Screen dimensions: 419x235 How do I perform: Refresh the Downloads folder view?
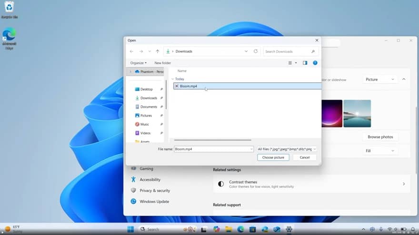[256, 51]
